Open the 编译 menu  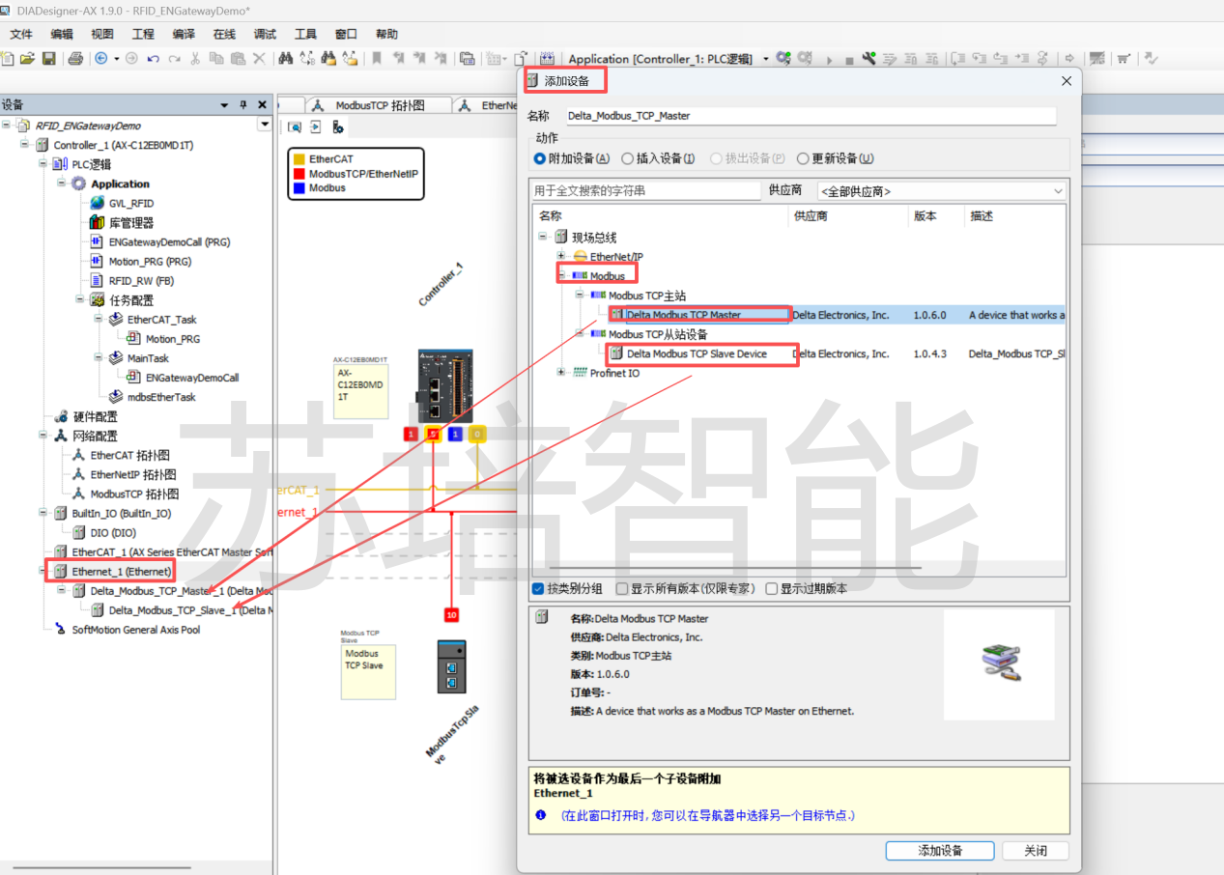[x=184, y=34]
